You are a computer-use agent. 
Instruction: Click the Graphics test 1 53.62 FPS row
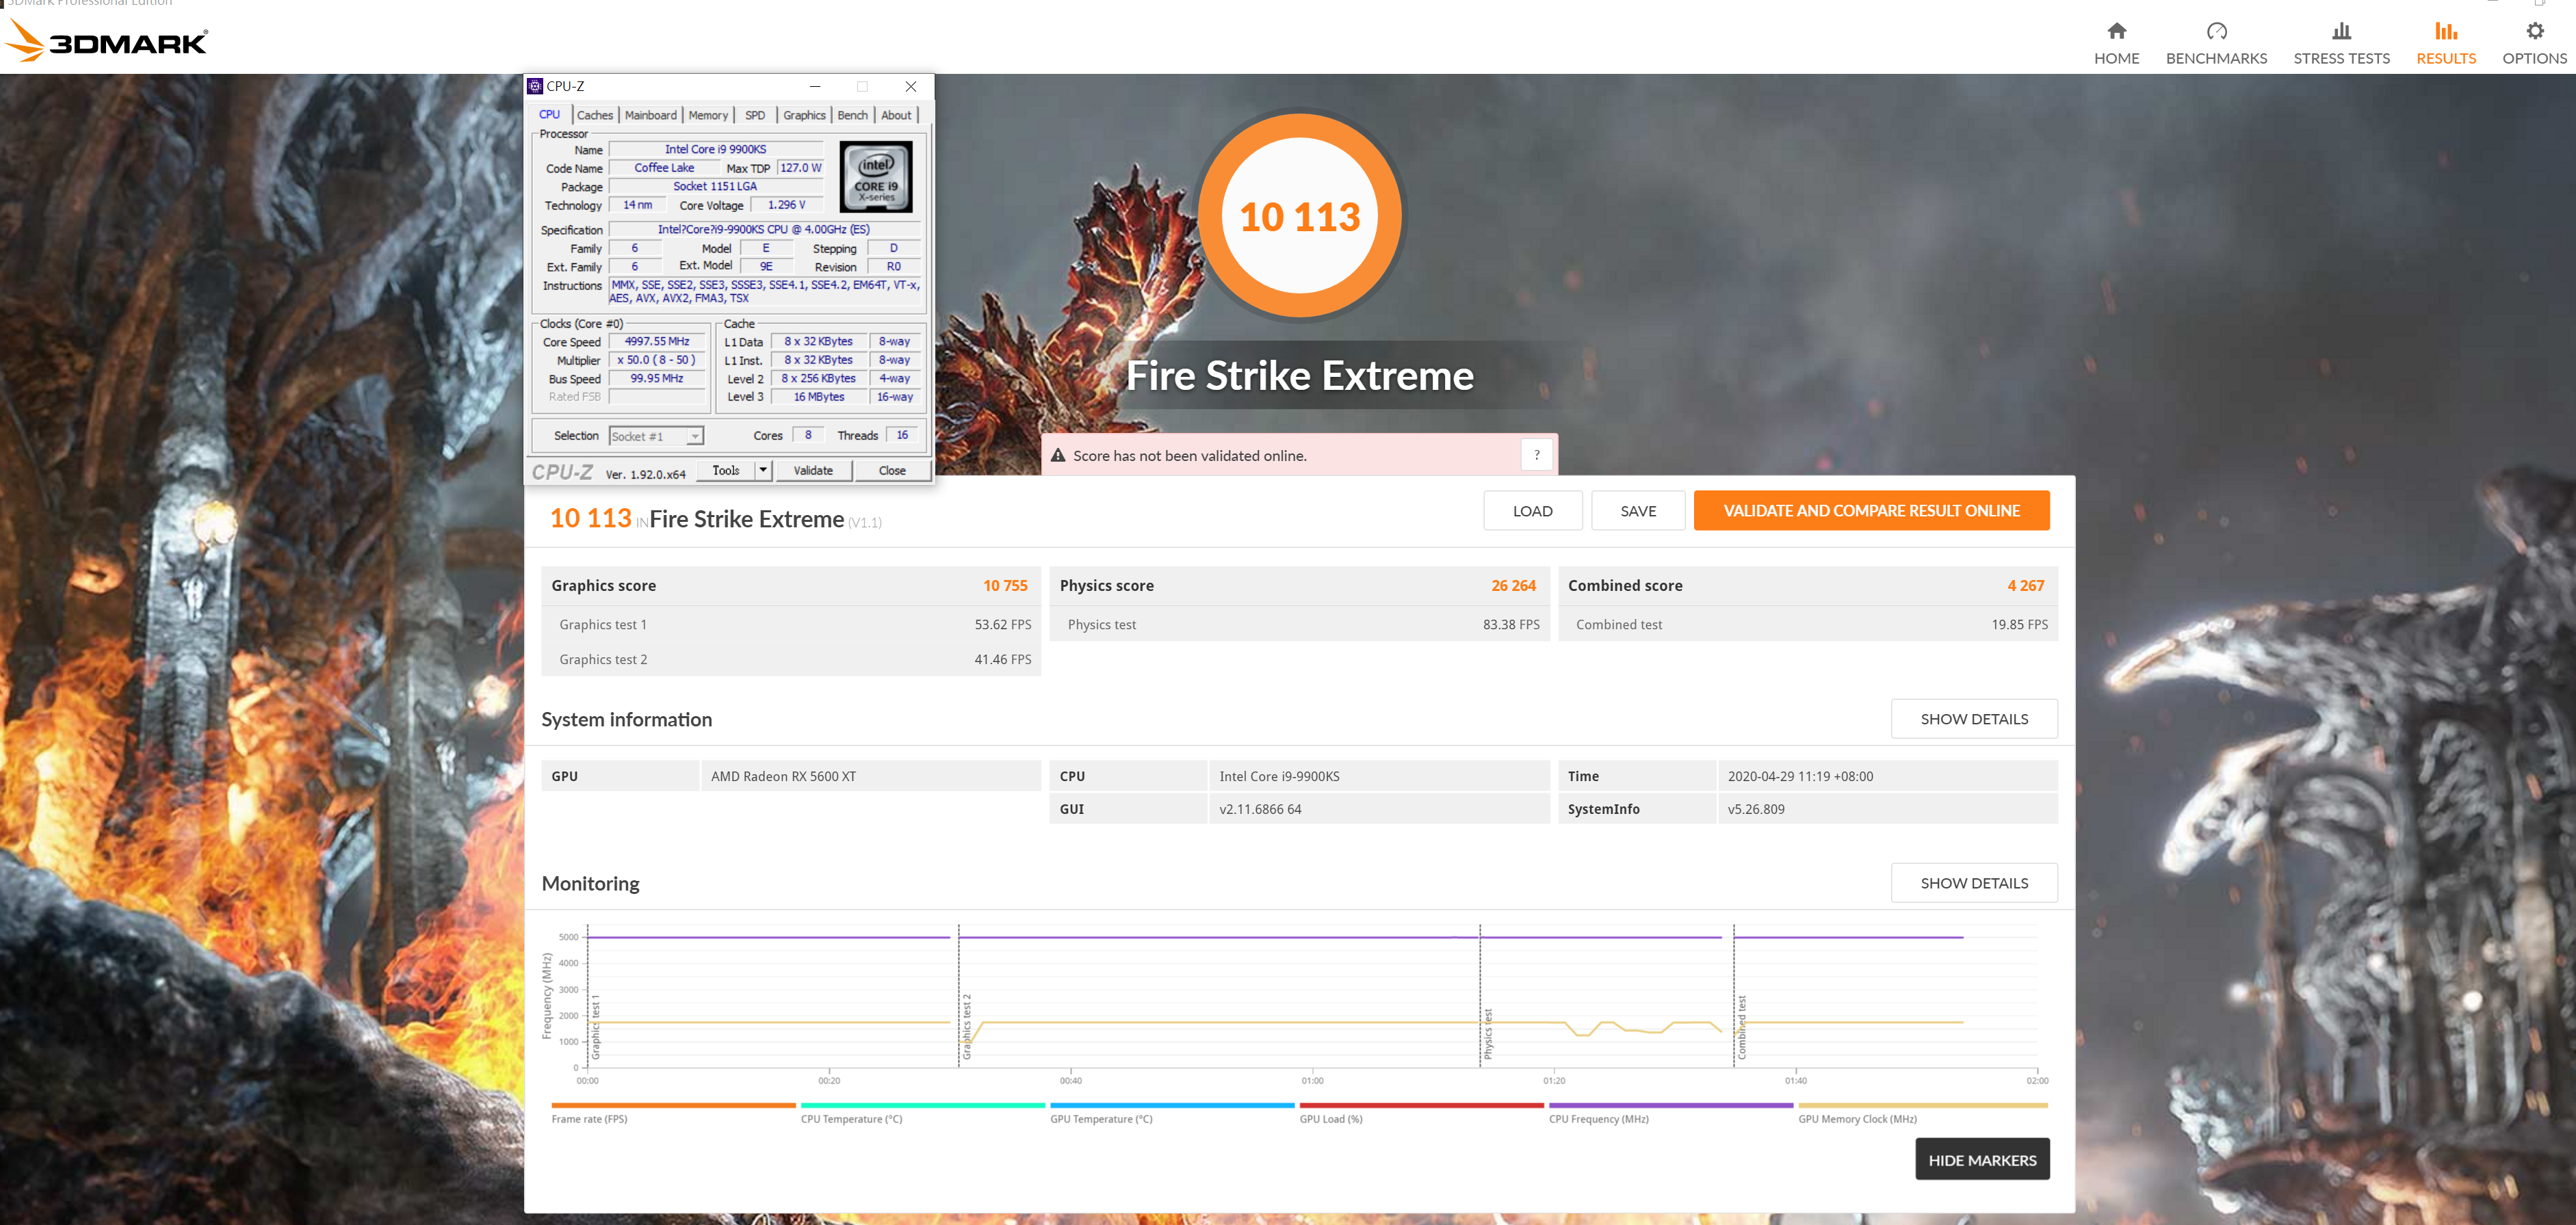tap(791, 624)
